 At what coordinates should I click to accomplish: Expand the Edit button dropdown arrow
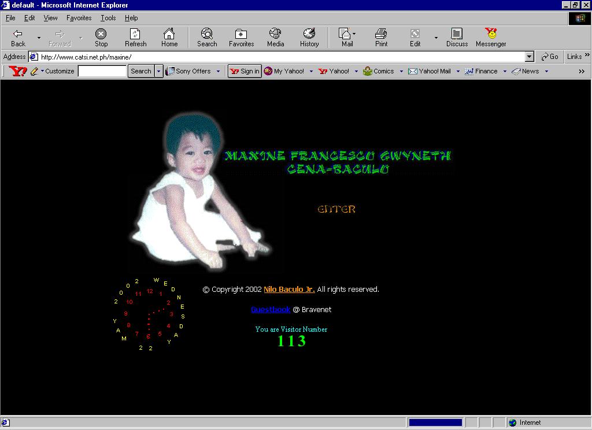coord(436,38)
